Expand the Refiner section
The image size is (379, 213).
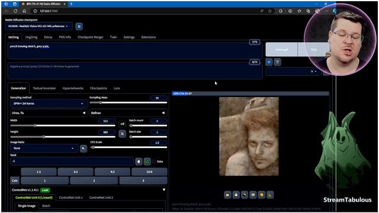click(129, 113)
